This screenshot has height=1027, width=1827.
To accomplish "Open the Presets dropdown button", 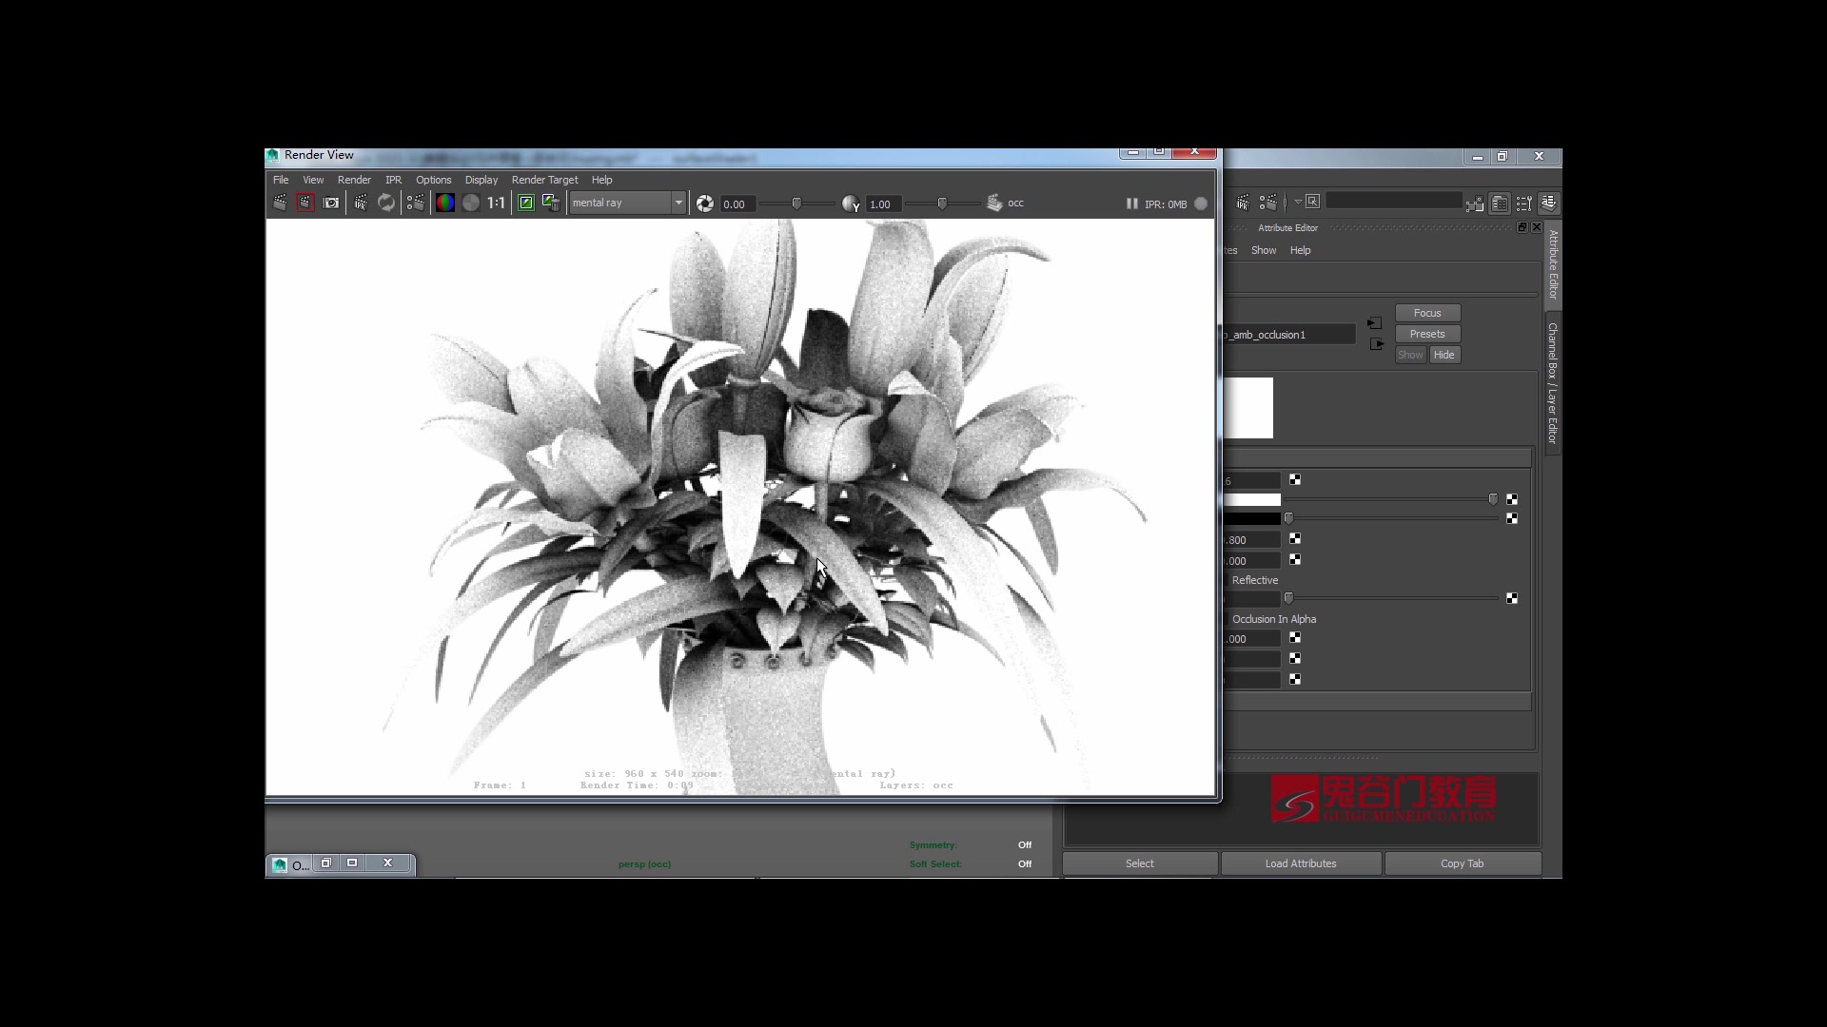I will click(1426, 334).
